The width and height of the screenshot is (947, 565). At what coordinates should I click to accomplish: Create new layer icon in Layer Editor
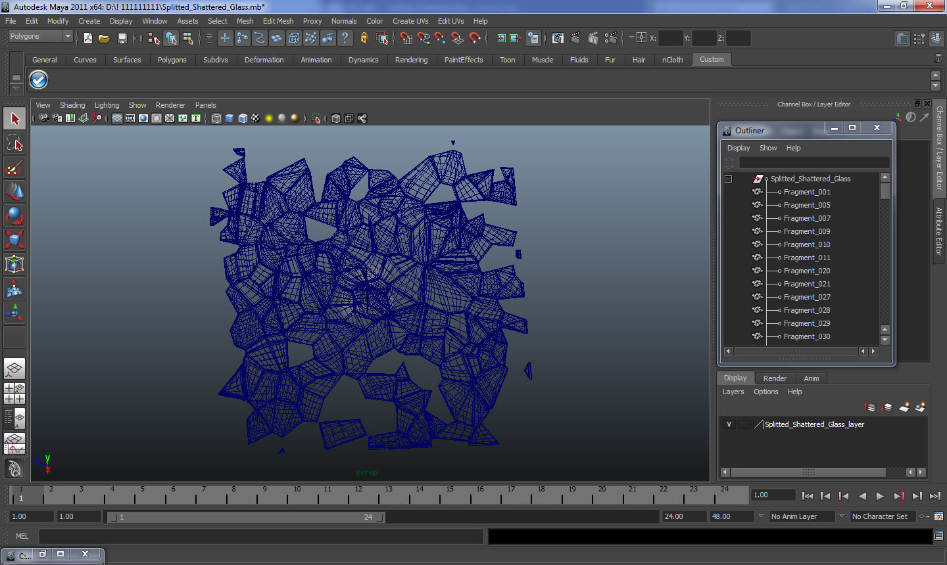904,407
